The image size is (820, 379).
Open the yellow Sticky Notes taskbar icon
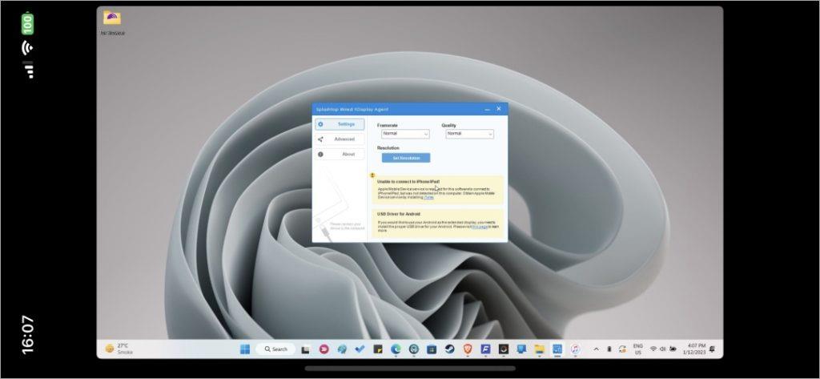click(x=378, y=349)
